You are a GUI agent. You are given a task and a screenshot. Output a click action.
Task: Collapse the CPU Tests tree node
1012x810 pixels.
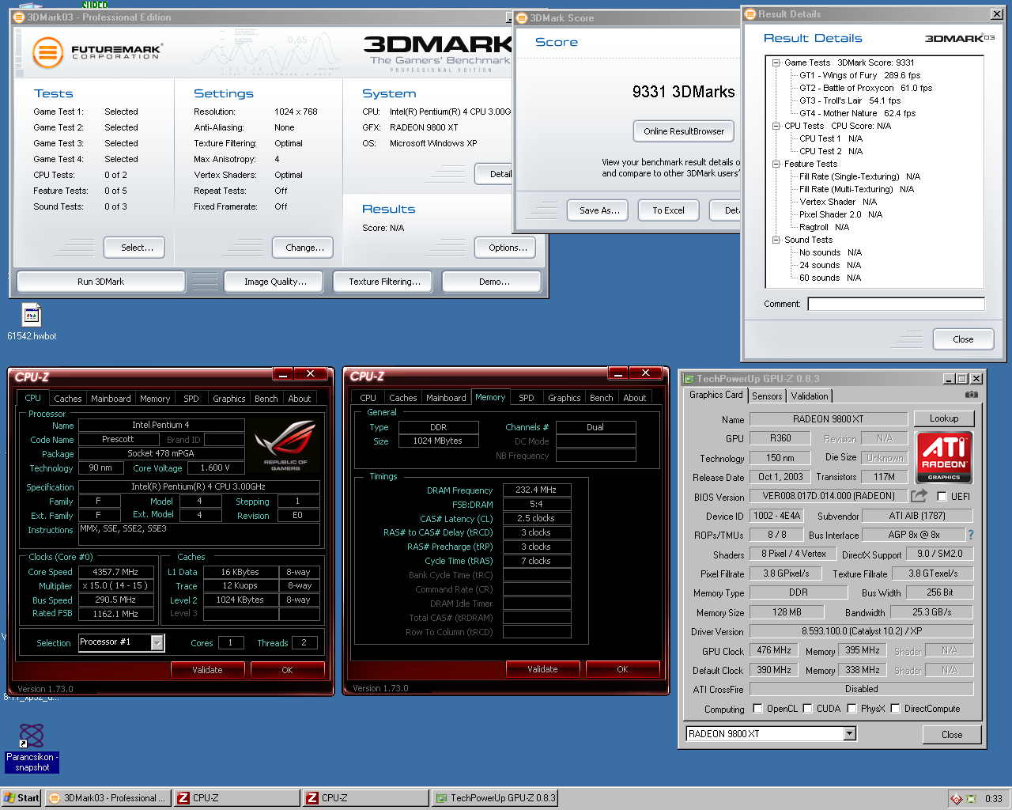776,126
